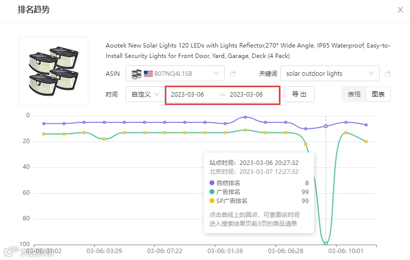The height and width of the screenshot is (260, 410).
Task: Click the 关键词 label
Action: (268, 74)
